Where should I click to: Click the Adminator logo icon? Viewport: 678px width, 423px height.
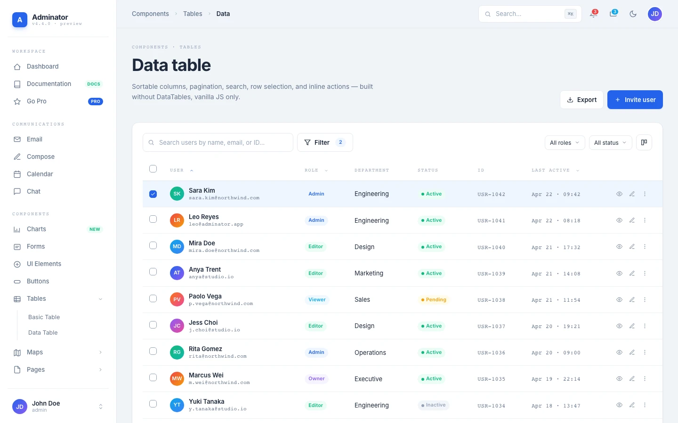click(x=20, y=20)
